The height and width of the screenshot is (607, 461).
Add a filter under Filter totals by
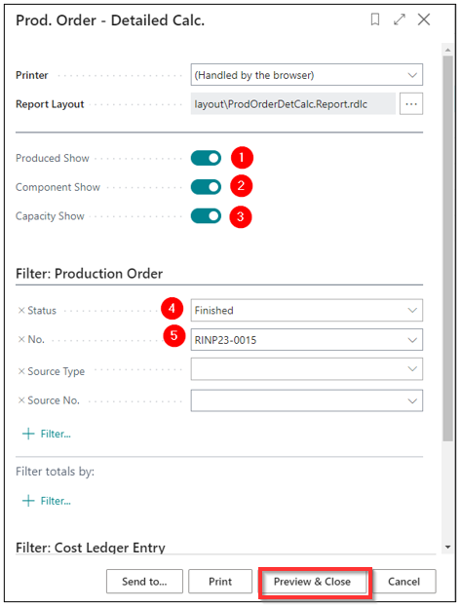47,501
